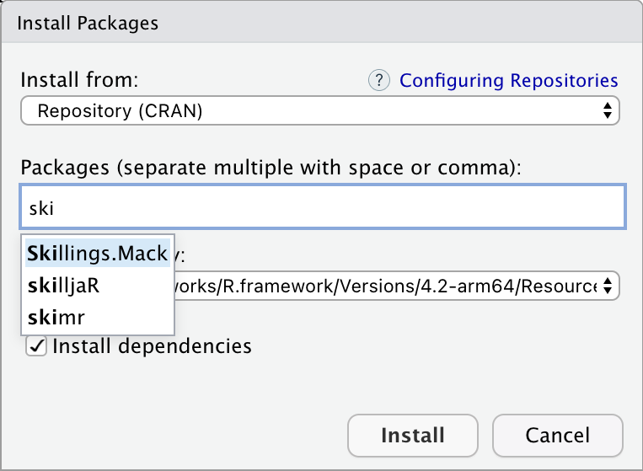Toggle the Install dependencies checkbox
The height and width of the screenshot is (471, 643).
coord(36,346)
